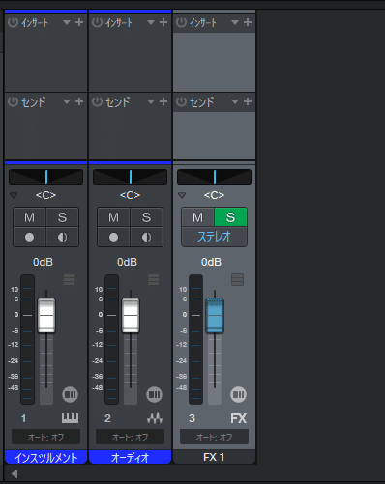
Task: Click the three-bar icon above channel 2 fader
Action: point(154,280)
